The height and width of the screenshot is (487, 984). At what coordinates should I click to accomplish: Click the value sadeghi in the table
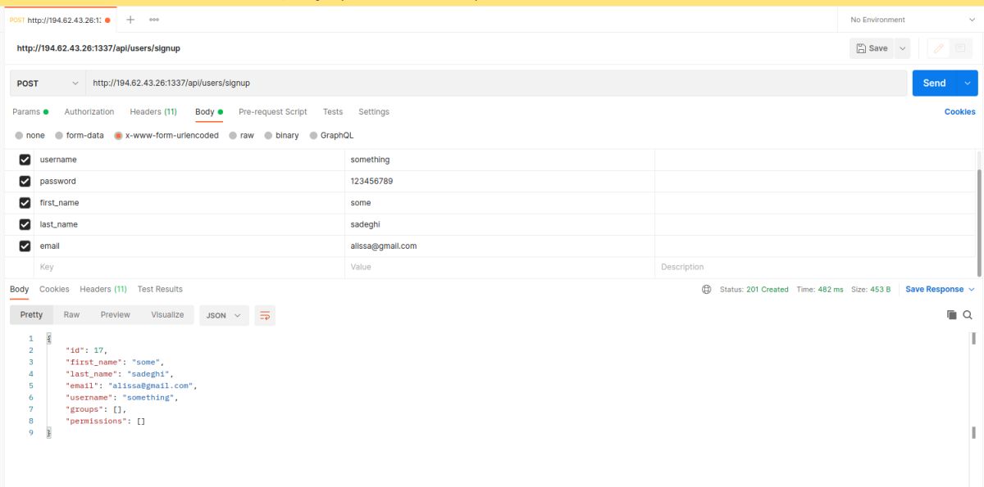366,224
